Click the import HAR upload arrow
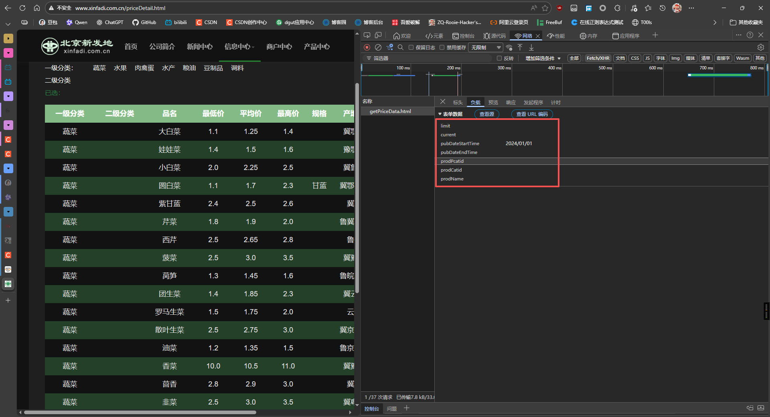The width and height of the screenshot is (770, 417). tap(520, 47)
